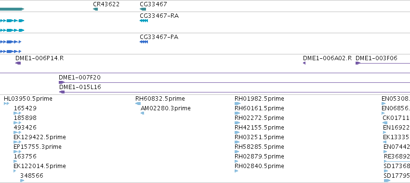Click the HL03950.5prime EST arrows
This screenshot has width=410, height=183.
point(7,104)
